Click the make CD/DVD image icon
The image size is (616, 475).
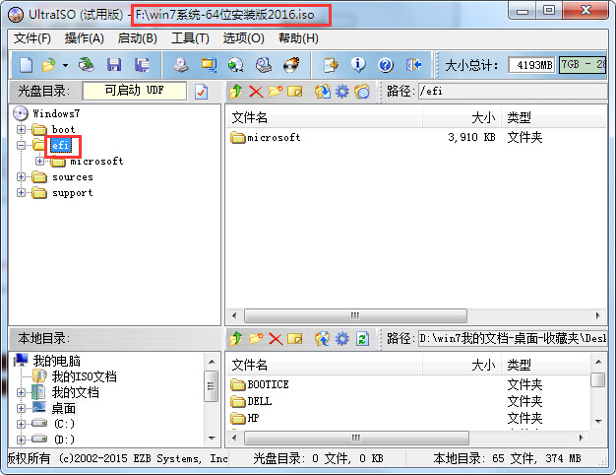pyautogui.click(x=181, y=65)
